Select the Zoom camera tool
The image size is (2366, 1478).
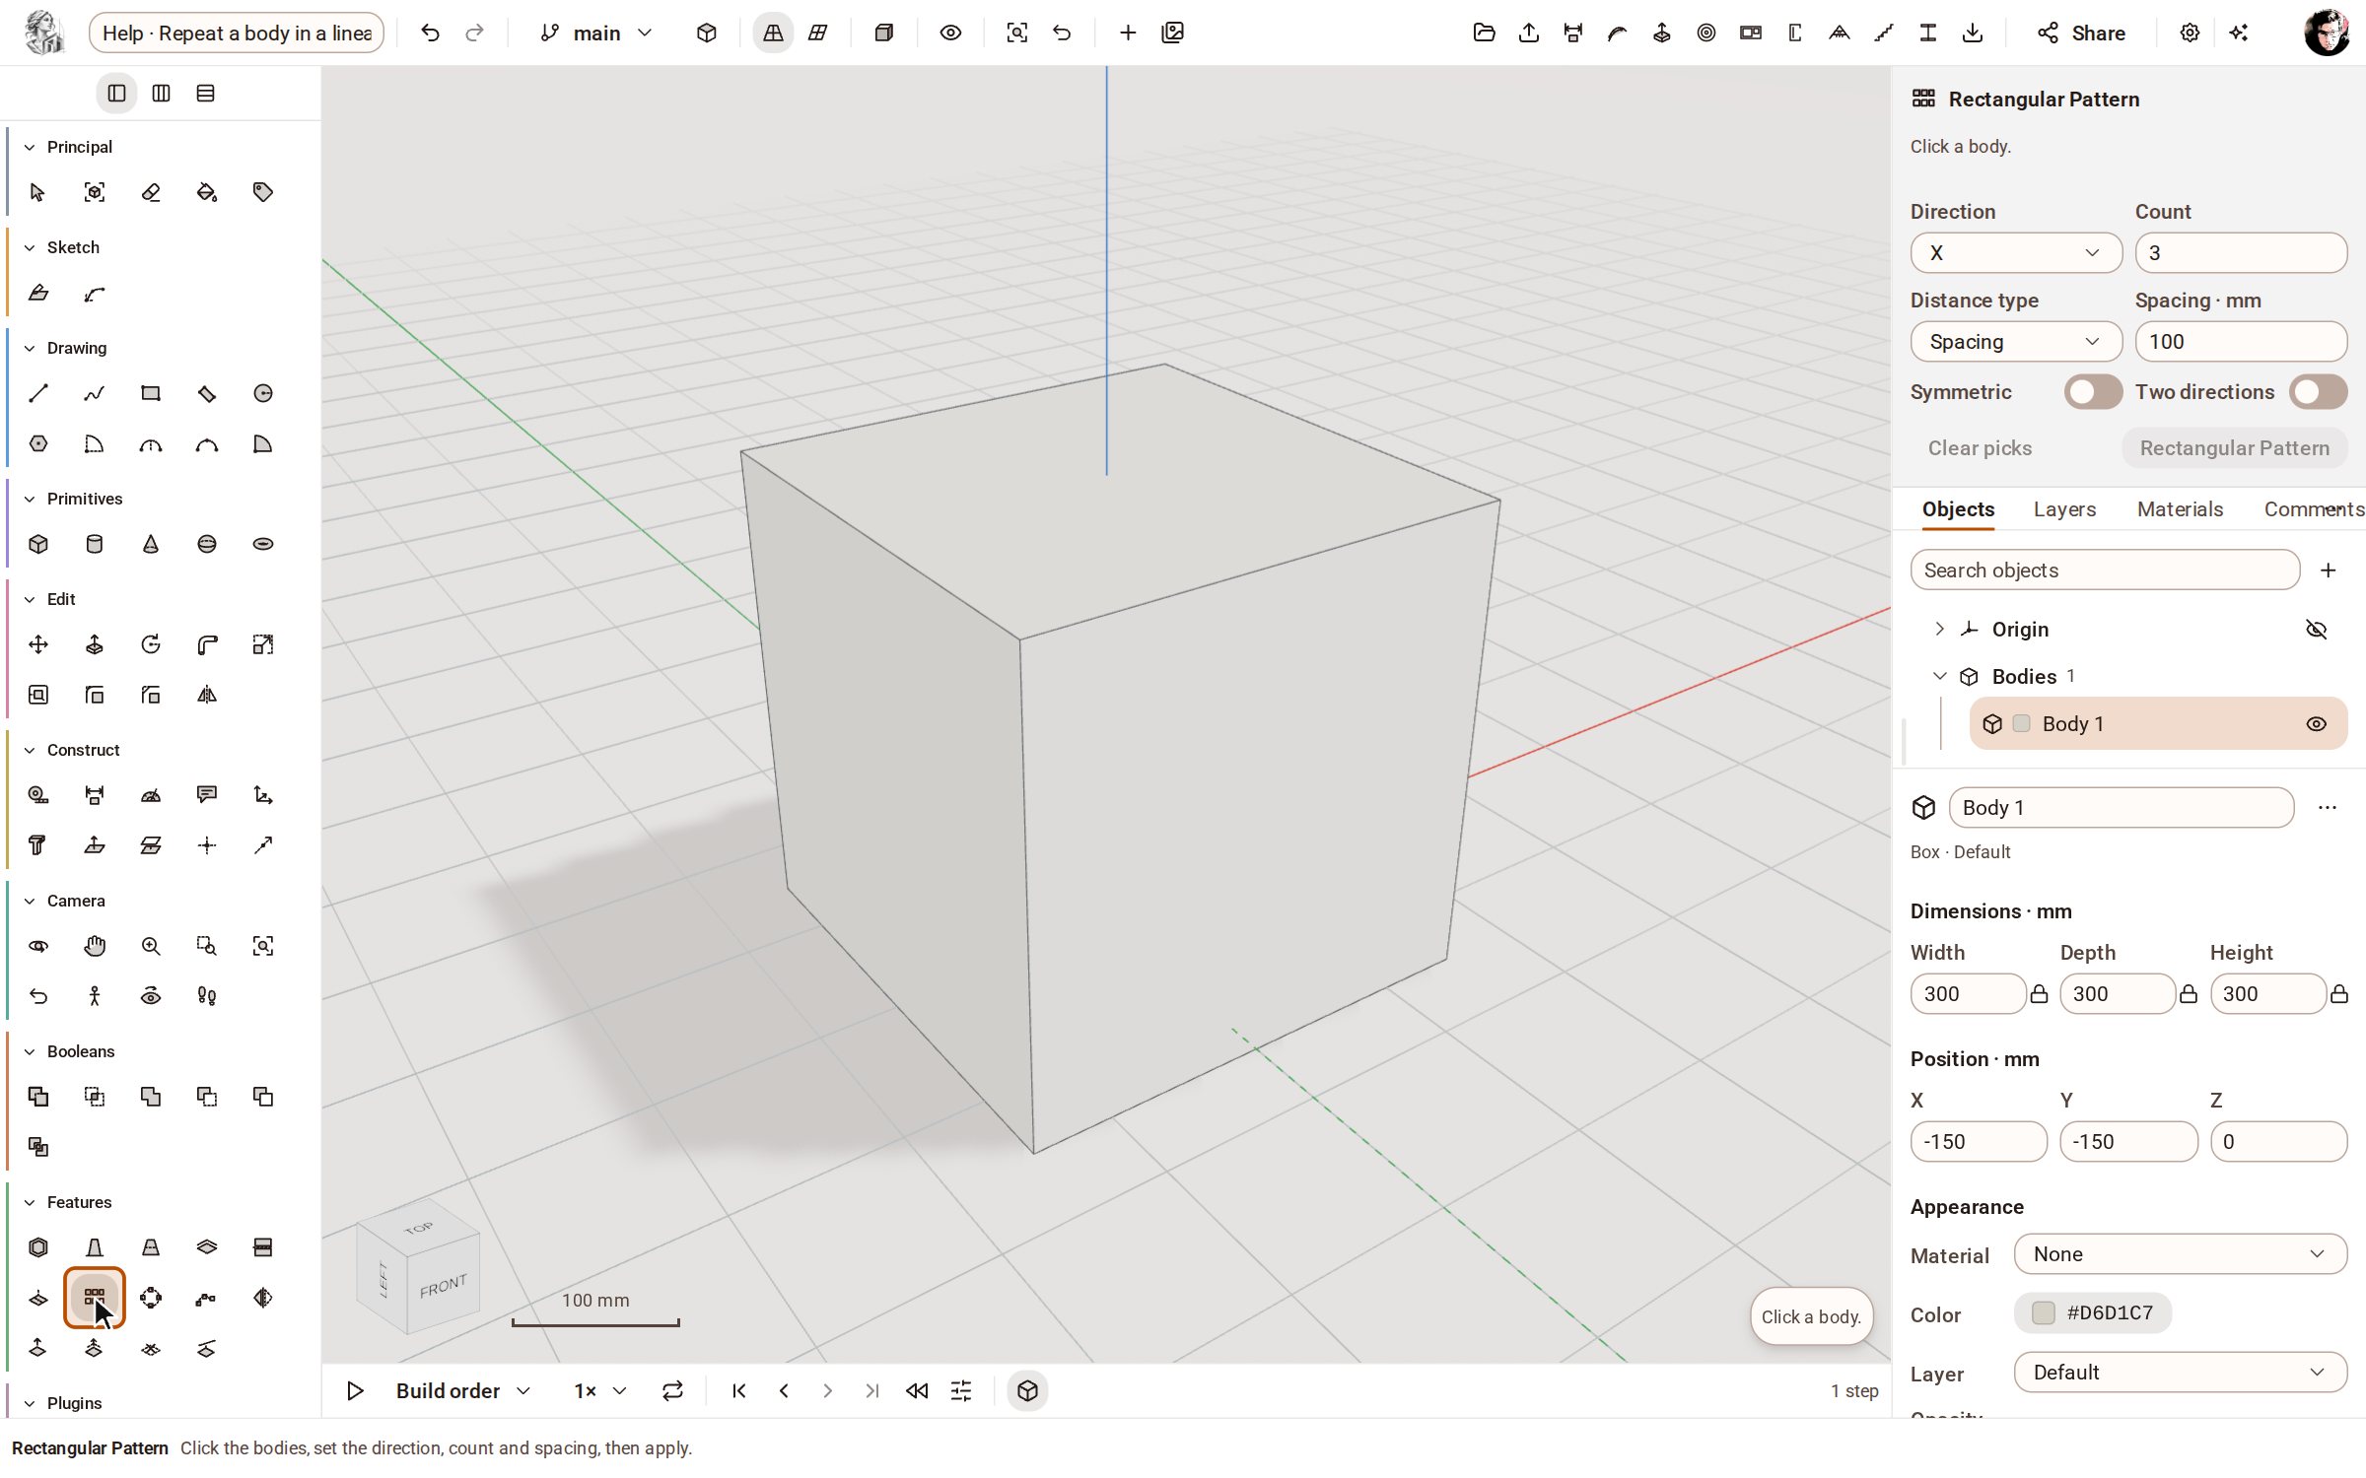(151, 946)
